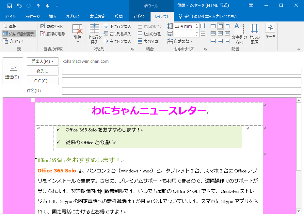Click the message body scroll up arrow
This screenshot has width=304, height=217.
[x=298, y=100]
